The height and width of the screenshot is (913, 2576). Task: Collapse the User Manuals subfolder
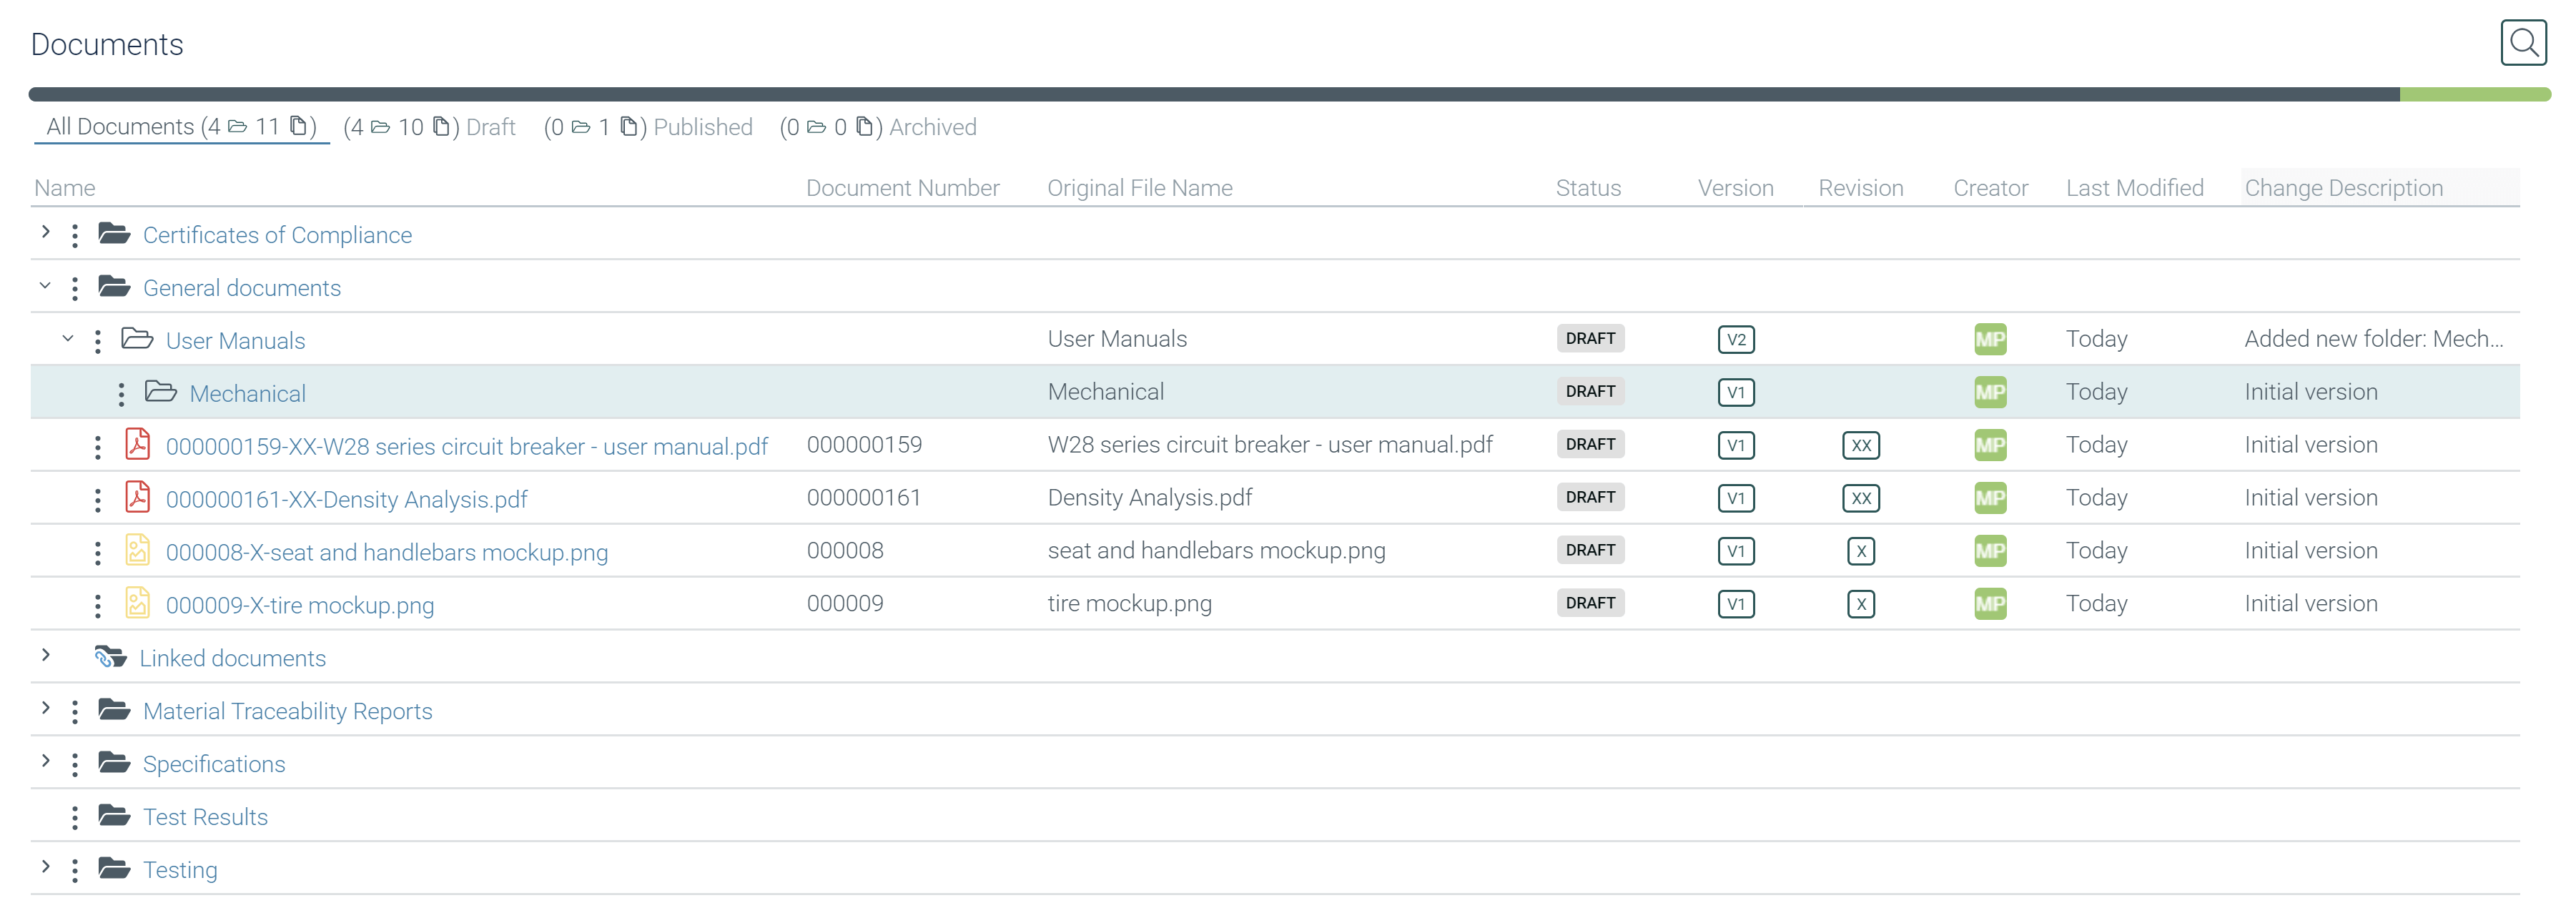coord(69,338)
